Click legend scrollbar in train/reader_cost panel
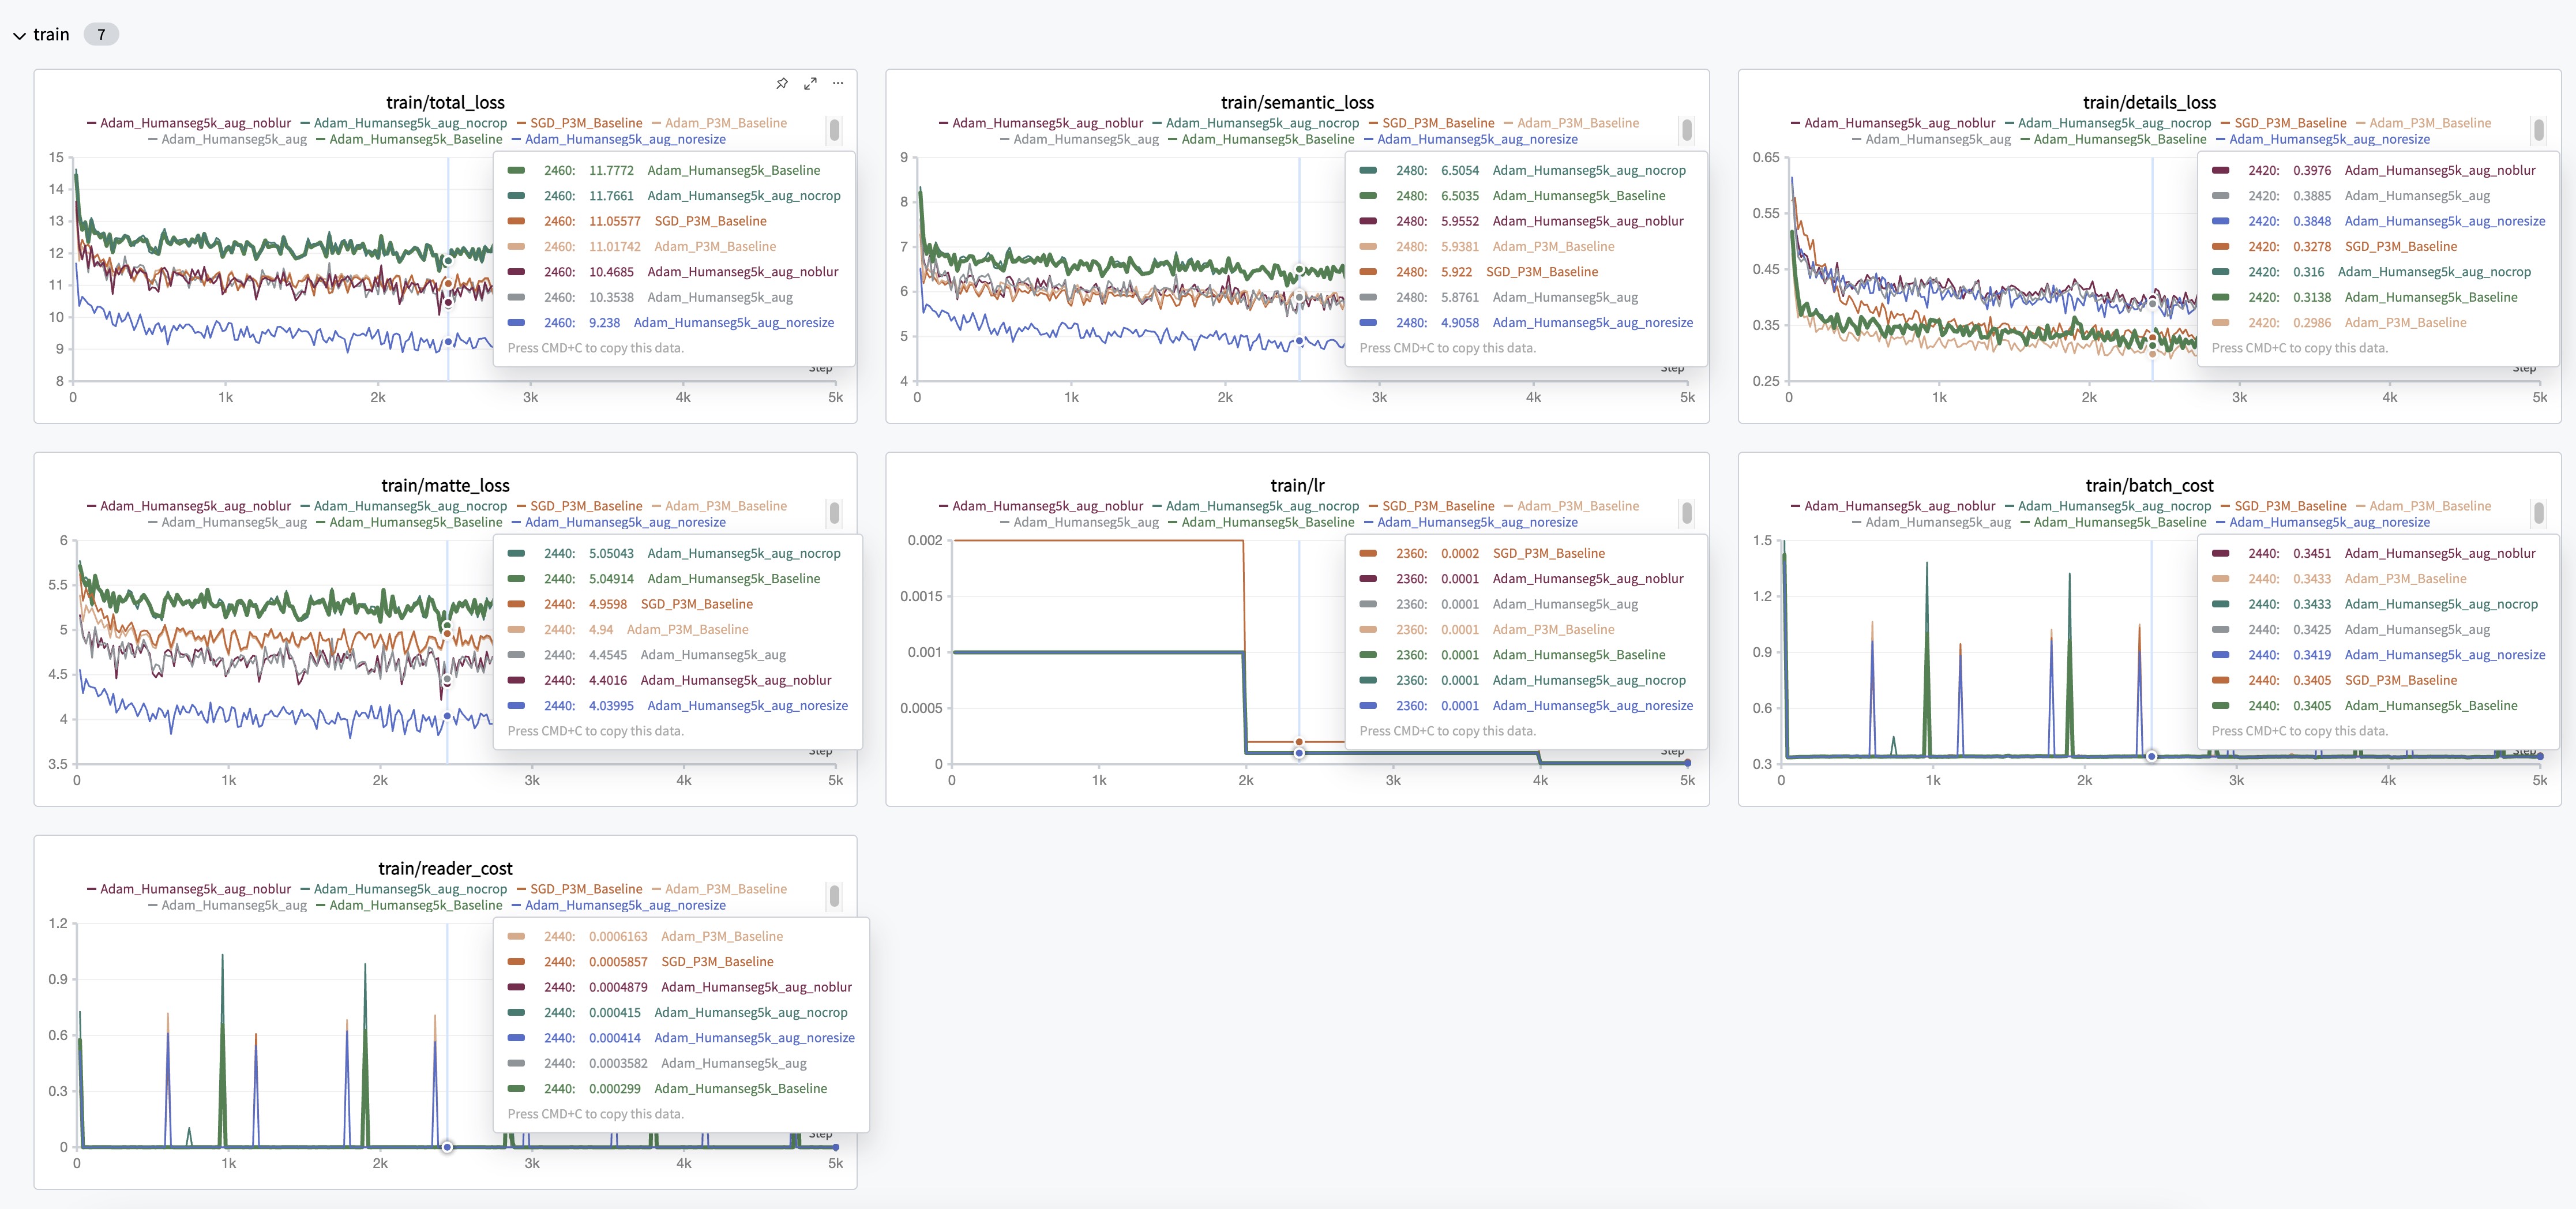 (x=834, y=896)
